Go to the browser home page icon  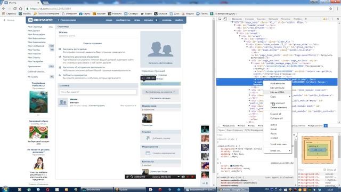point(21,9)
